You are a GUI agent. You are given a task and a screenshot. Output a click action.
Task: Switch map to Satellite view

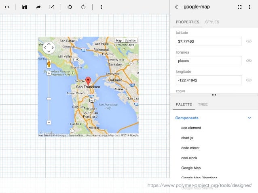[x=130, y=41]
